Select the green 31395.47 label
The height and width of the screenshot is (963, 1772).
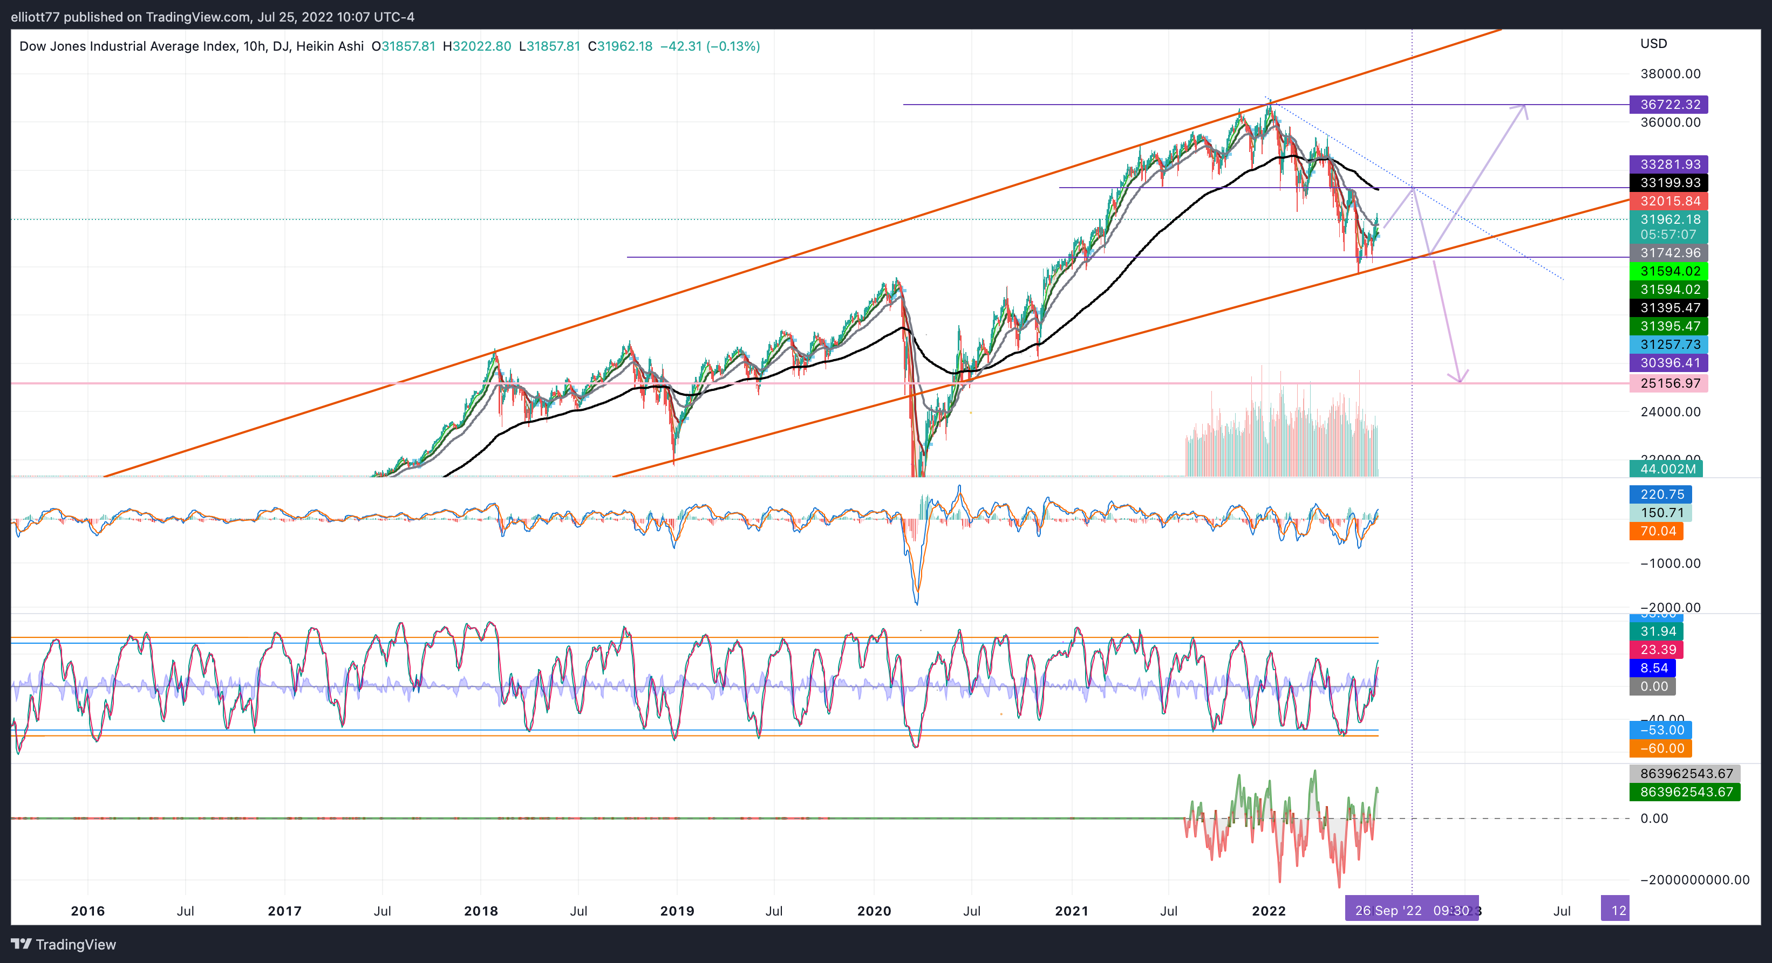tap(1669, 327)
